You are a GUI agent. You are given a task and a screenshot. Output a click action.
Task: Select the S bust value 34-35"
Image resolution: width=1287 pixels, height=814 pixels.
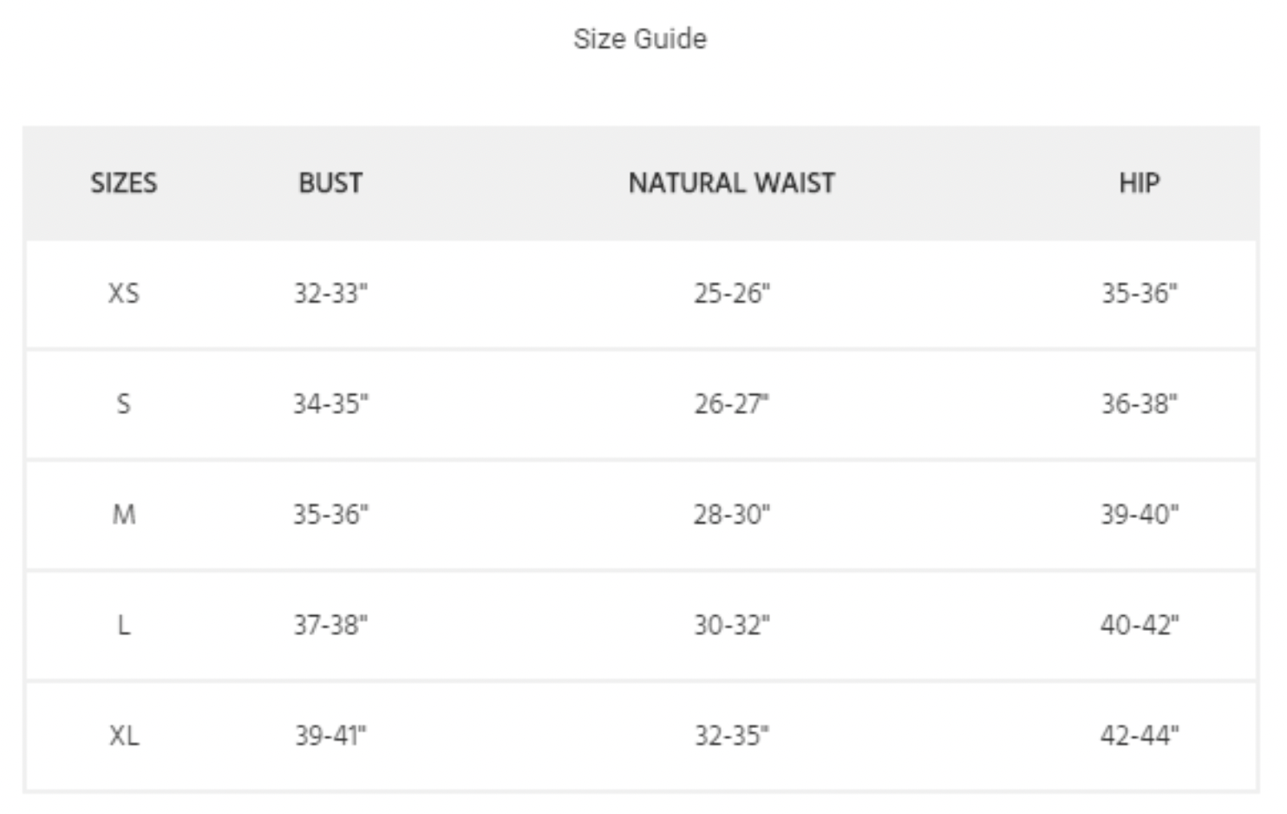point(330,404)
